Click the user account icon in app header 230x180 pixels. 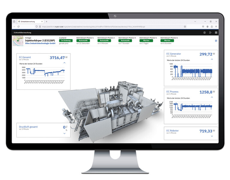pyautogui.click(x=205, y=32)
